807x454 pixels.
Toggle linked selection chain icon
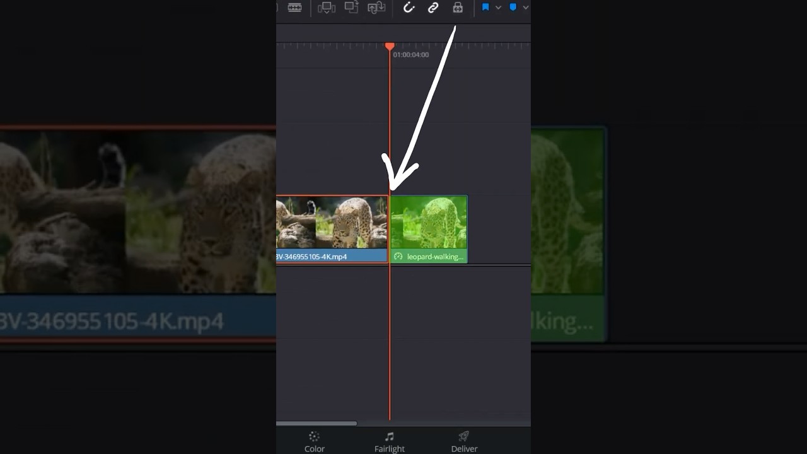(433, 8)
